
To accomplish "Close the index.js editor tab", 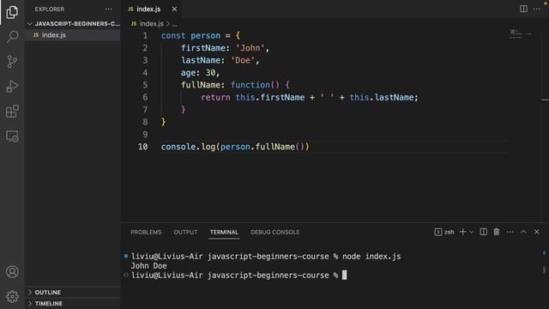I will click(174, 9).
